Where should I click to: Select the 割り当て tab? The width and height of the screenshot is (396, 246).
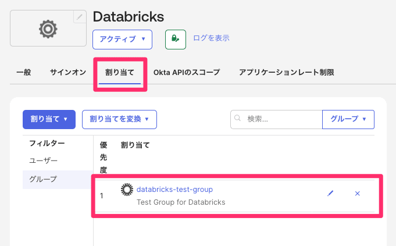pos(120,73)
